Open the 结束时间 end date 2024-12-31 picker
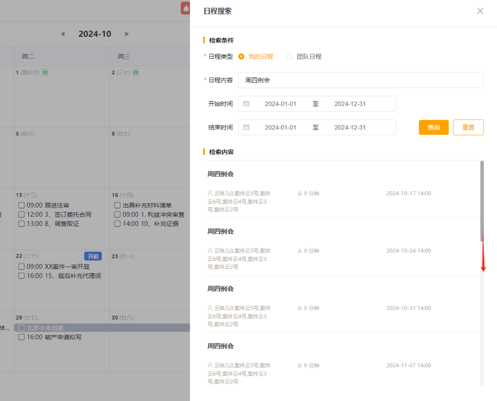The width and height of the screenshot is (497, 401). click(350, 127)
